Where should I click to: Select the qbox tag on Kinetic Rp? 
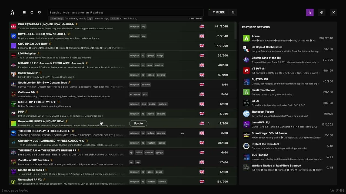pos(150,172)
